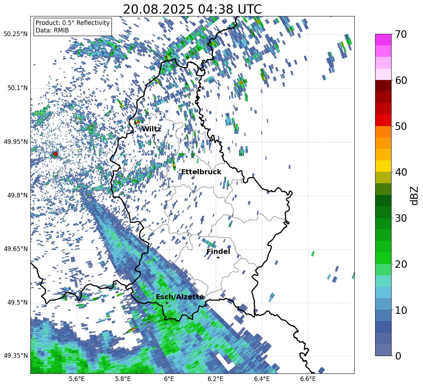Click the bright red colorbar segment at 50
Screen dimensions: 423x386
383,120
